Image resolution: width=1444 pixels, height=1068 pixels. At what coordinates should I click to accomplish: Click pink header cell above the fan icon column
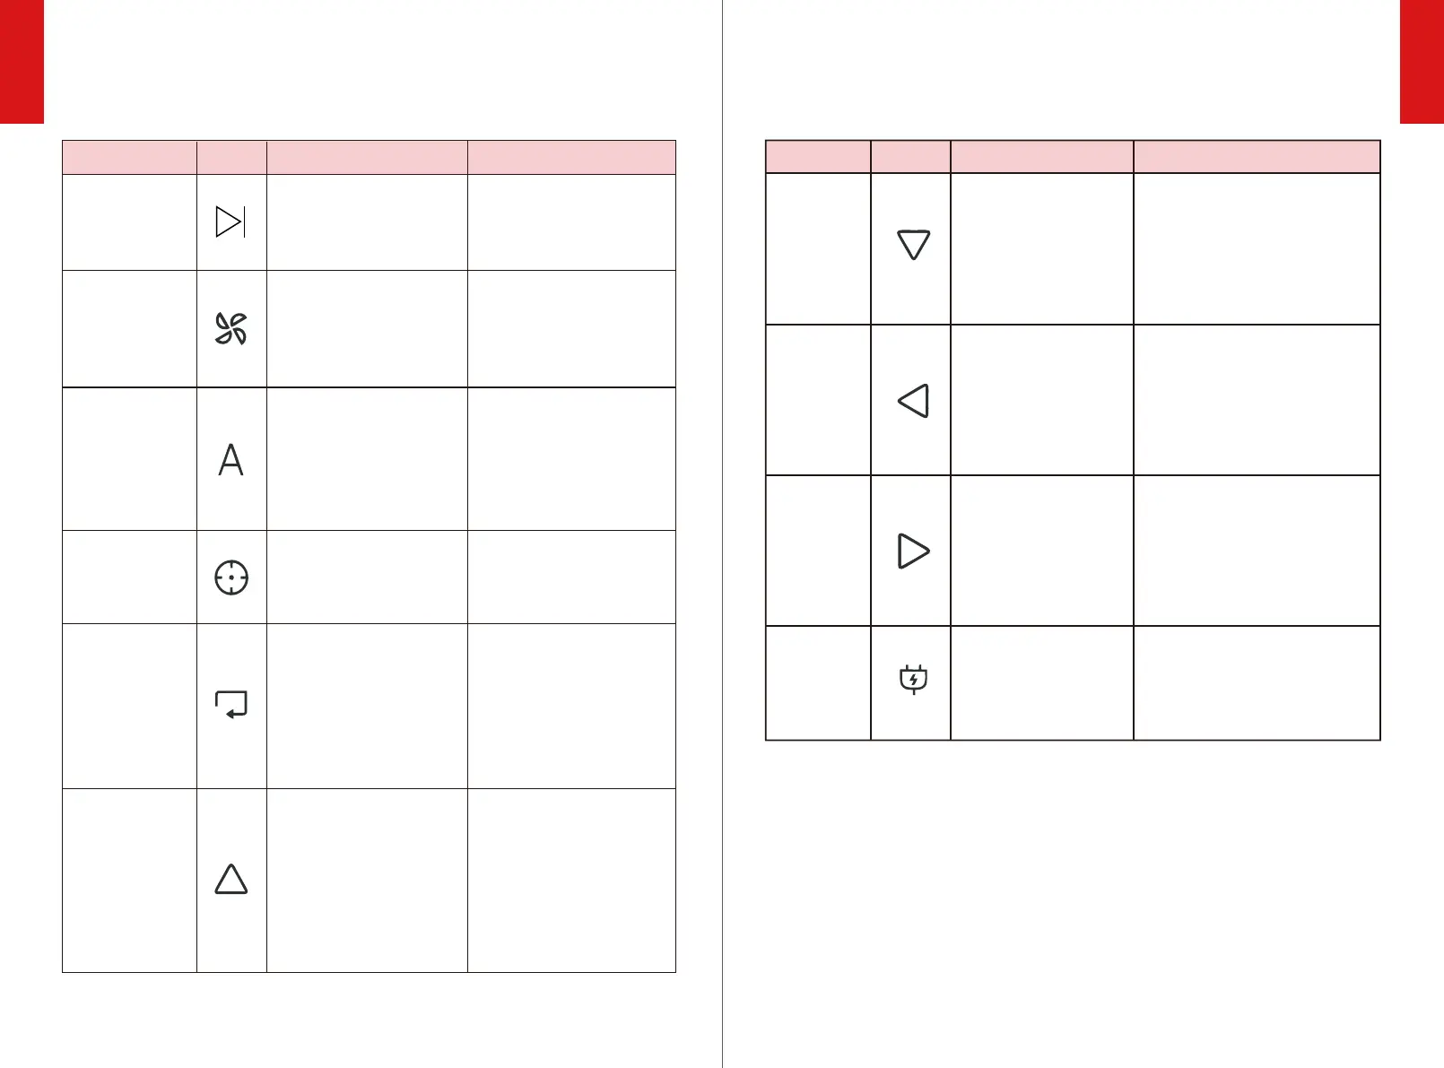pos(231,157)
